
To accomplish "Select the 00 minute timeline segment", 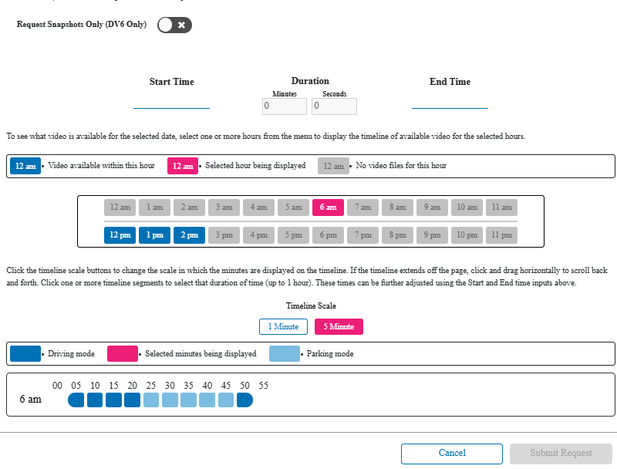I will point(76,400).
